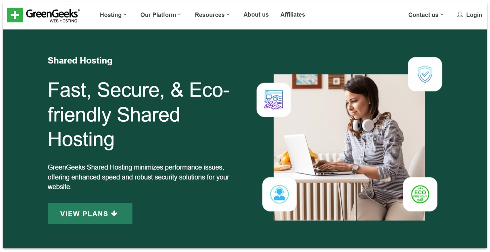Screen dimensions: 490x252
Task: Click the shield checkmark security icon
Action: click(425, 74)
